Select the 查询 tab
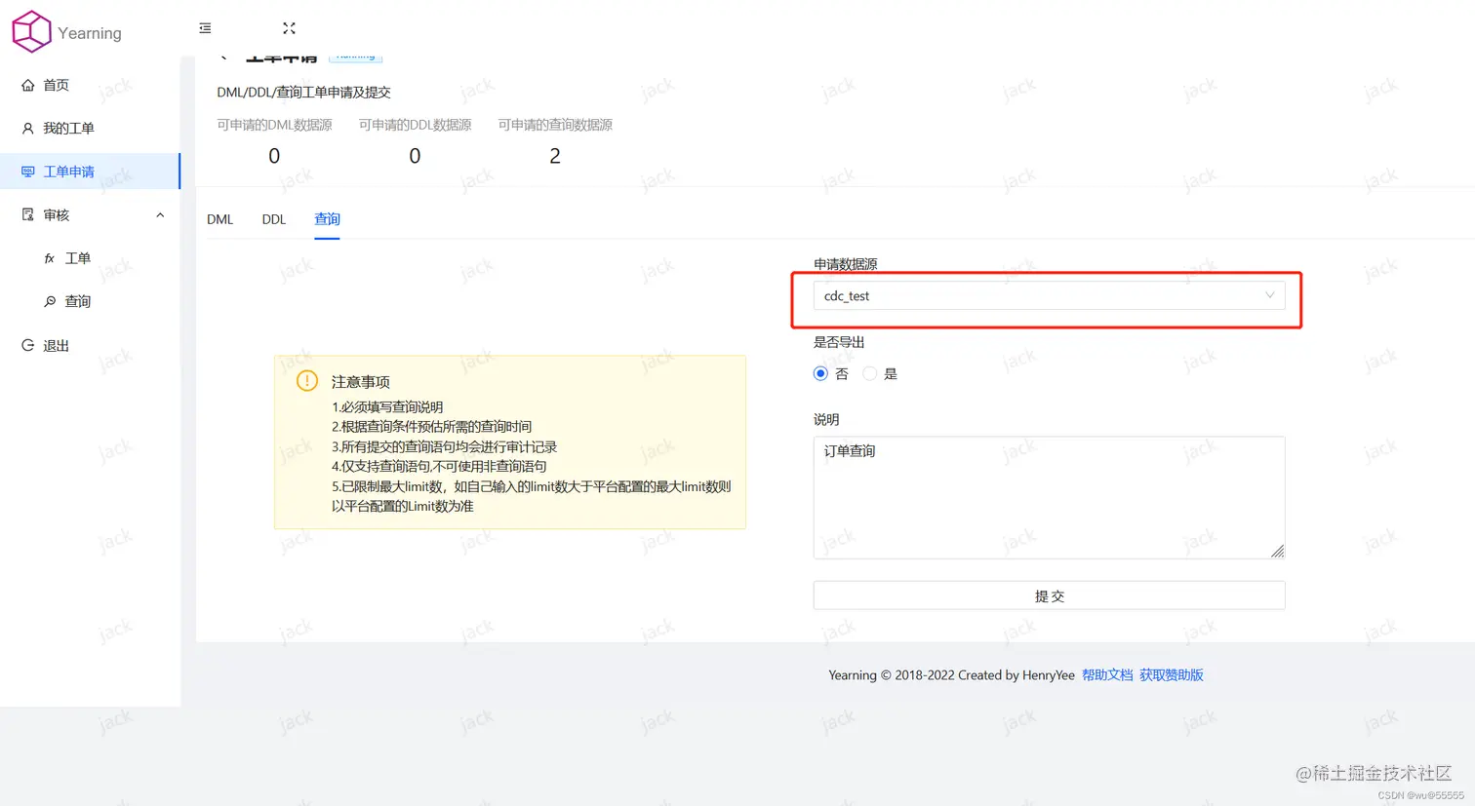The height and width of the screenshot is (806, 1475). point(327,219)
